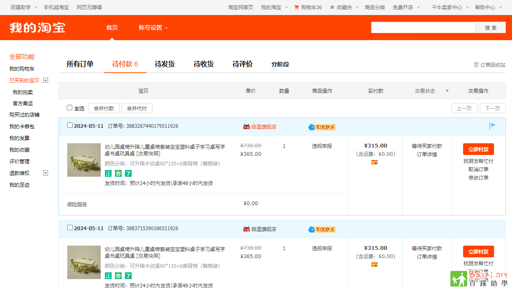Collapse the 已买到的宝贝 sidebar section
Screen dimensions: 512x292
(46, 80)
